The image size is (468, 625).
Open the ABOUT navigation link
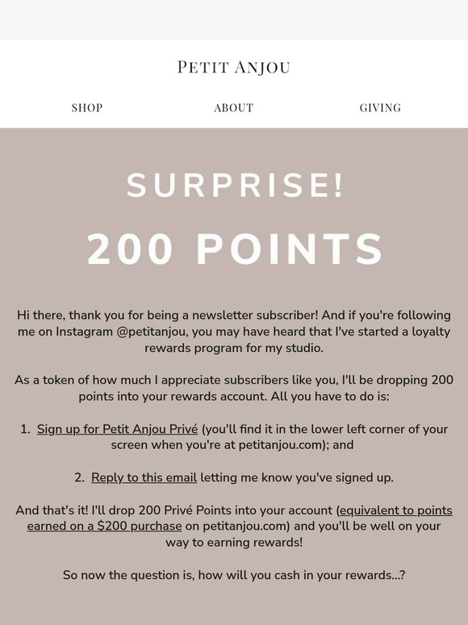233,107
